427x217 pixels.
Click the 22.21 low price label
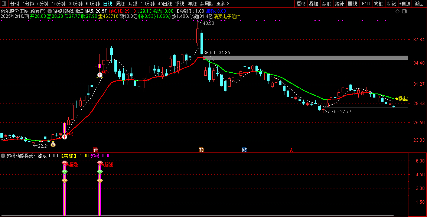click(43, 146)
